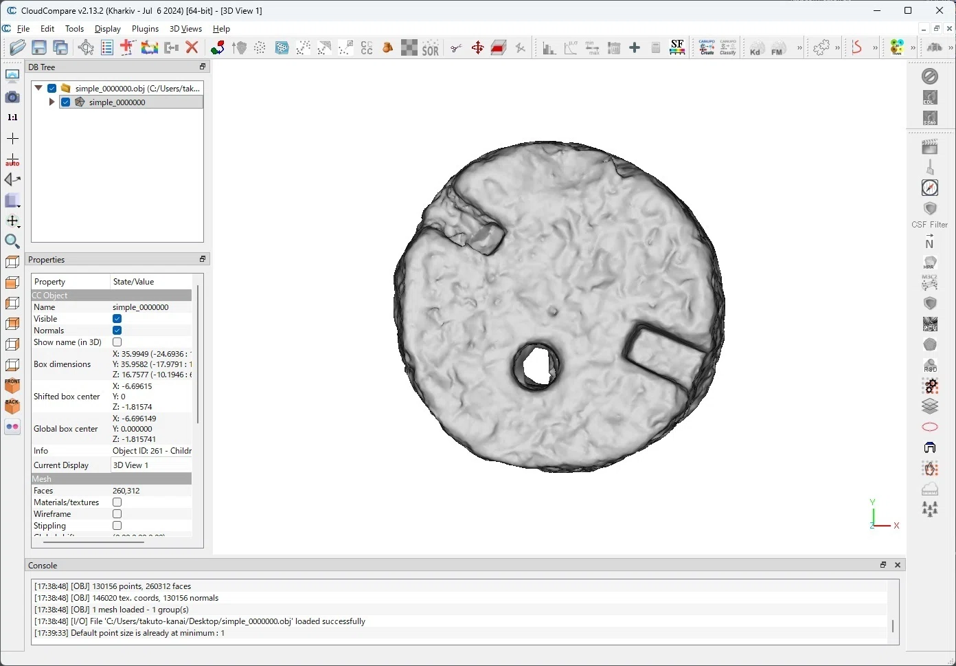Save with the single floppy disk icon
The height and width of the screenshot is (666, 956).
(x=39, y=47)
